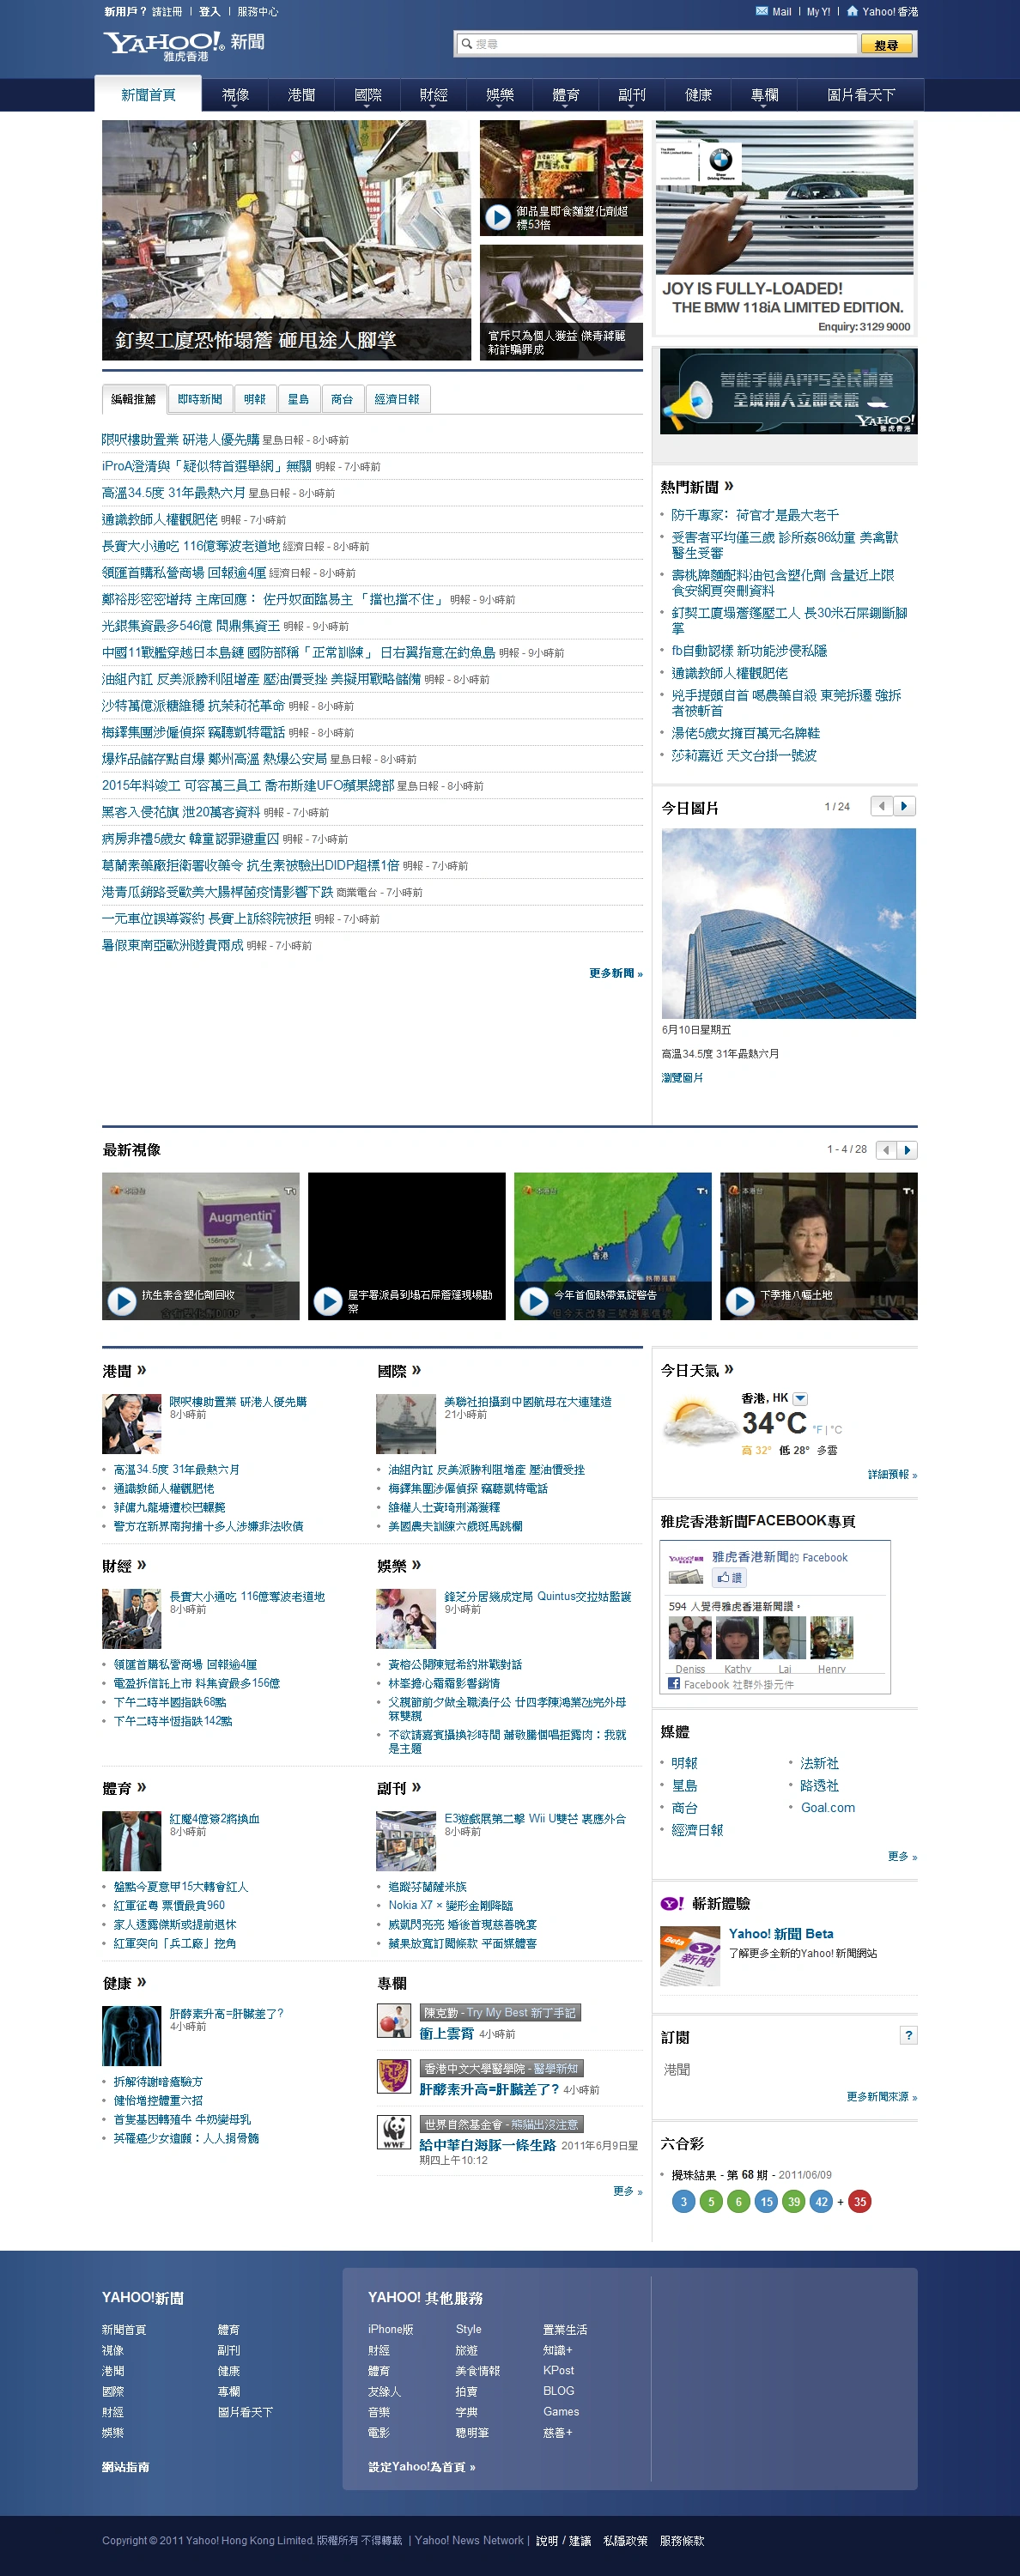Show next photo in 今日圖片
This screenshot has height=2576, width=1020.
[x=905, y=806]
